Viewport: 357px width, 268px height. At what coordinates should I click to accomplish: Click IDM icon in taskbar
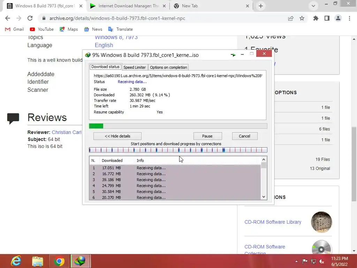pos(80,261)
